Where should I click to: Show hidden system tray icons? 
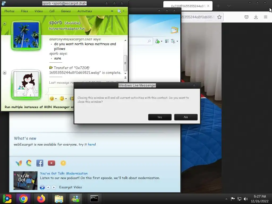[x=226, y=199]
